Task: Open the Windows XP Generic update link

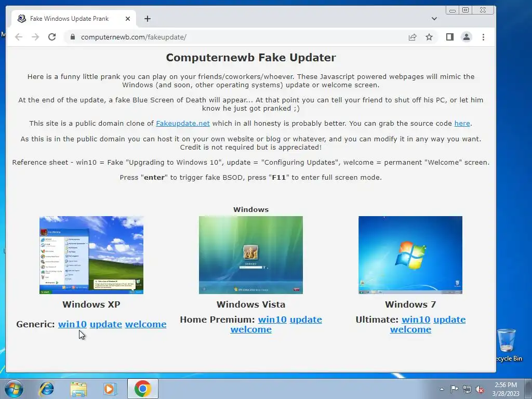Action: [106, 324]
